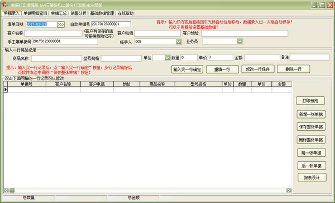Expand the 业务员 dropdown
Image resolution: width=335 pixels, height=203 pixels.
coord(240,41)
